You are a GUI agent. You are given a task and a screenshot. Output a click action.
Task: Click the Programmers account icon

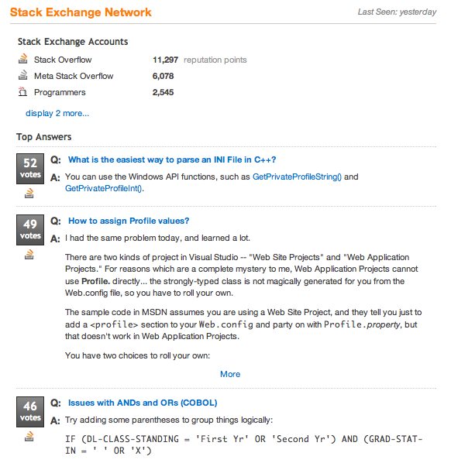coord(22,91)
